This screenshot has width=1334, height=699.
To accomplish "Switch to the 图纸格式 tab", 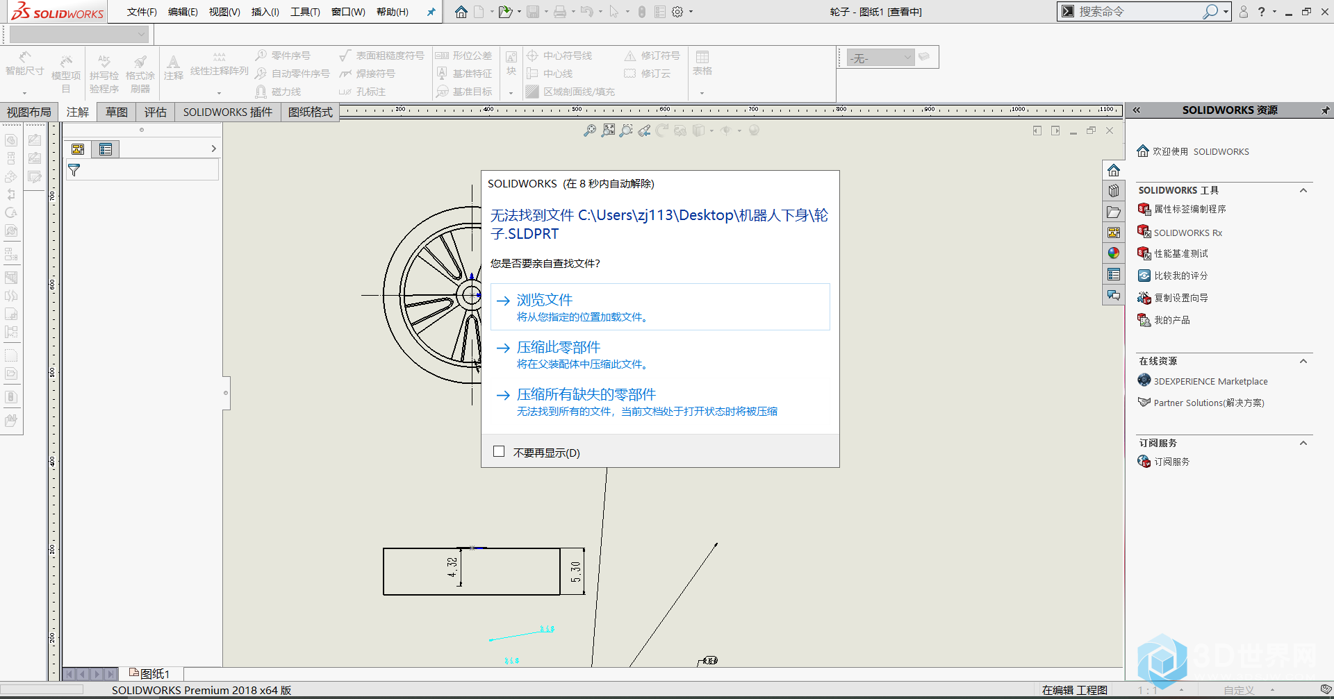I will (311, 112).
